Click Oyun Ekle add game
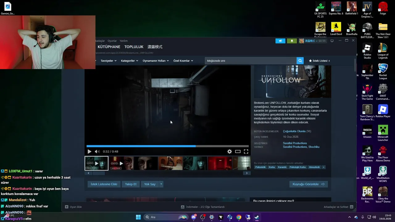Viewport: 395px width, 222px height. (73, 207)
